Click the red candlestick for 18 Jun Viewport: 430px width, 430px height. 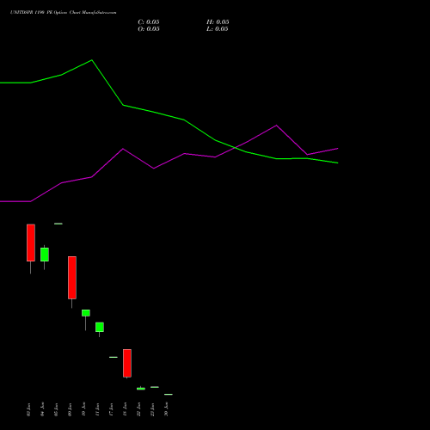pos(127,363)
